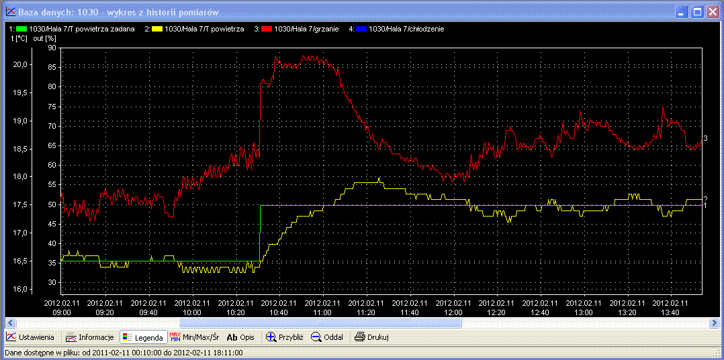Click the blue legend swatch for chłodzenie

pos(361,29)
